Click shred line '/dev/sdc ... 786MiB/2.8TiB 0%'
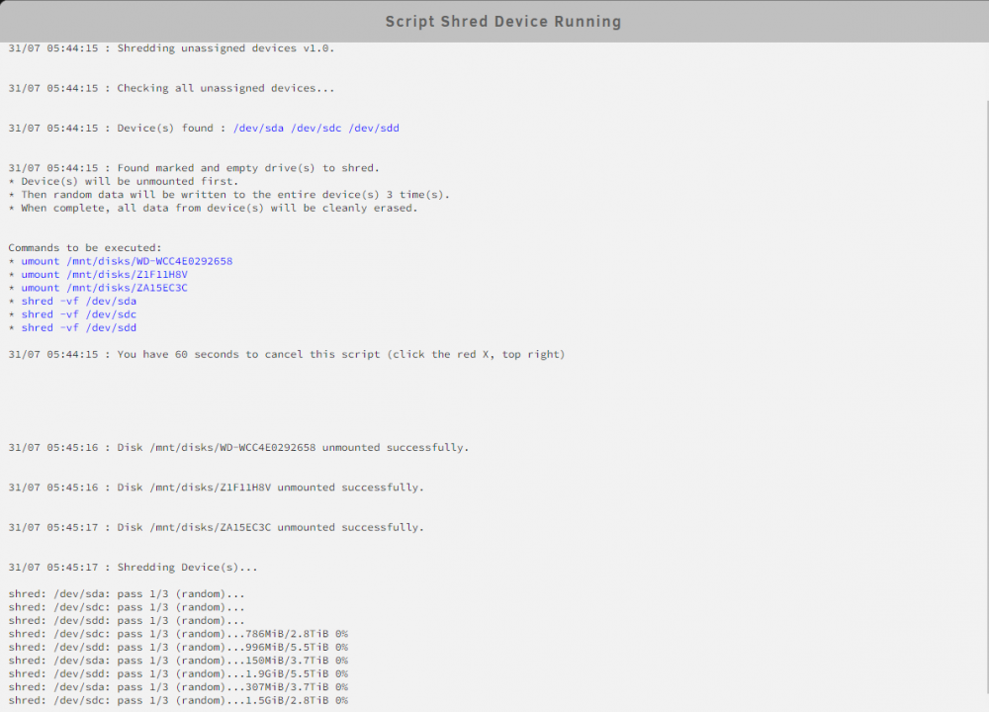This screenshot has height=712, width=989. [178, 634]
